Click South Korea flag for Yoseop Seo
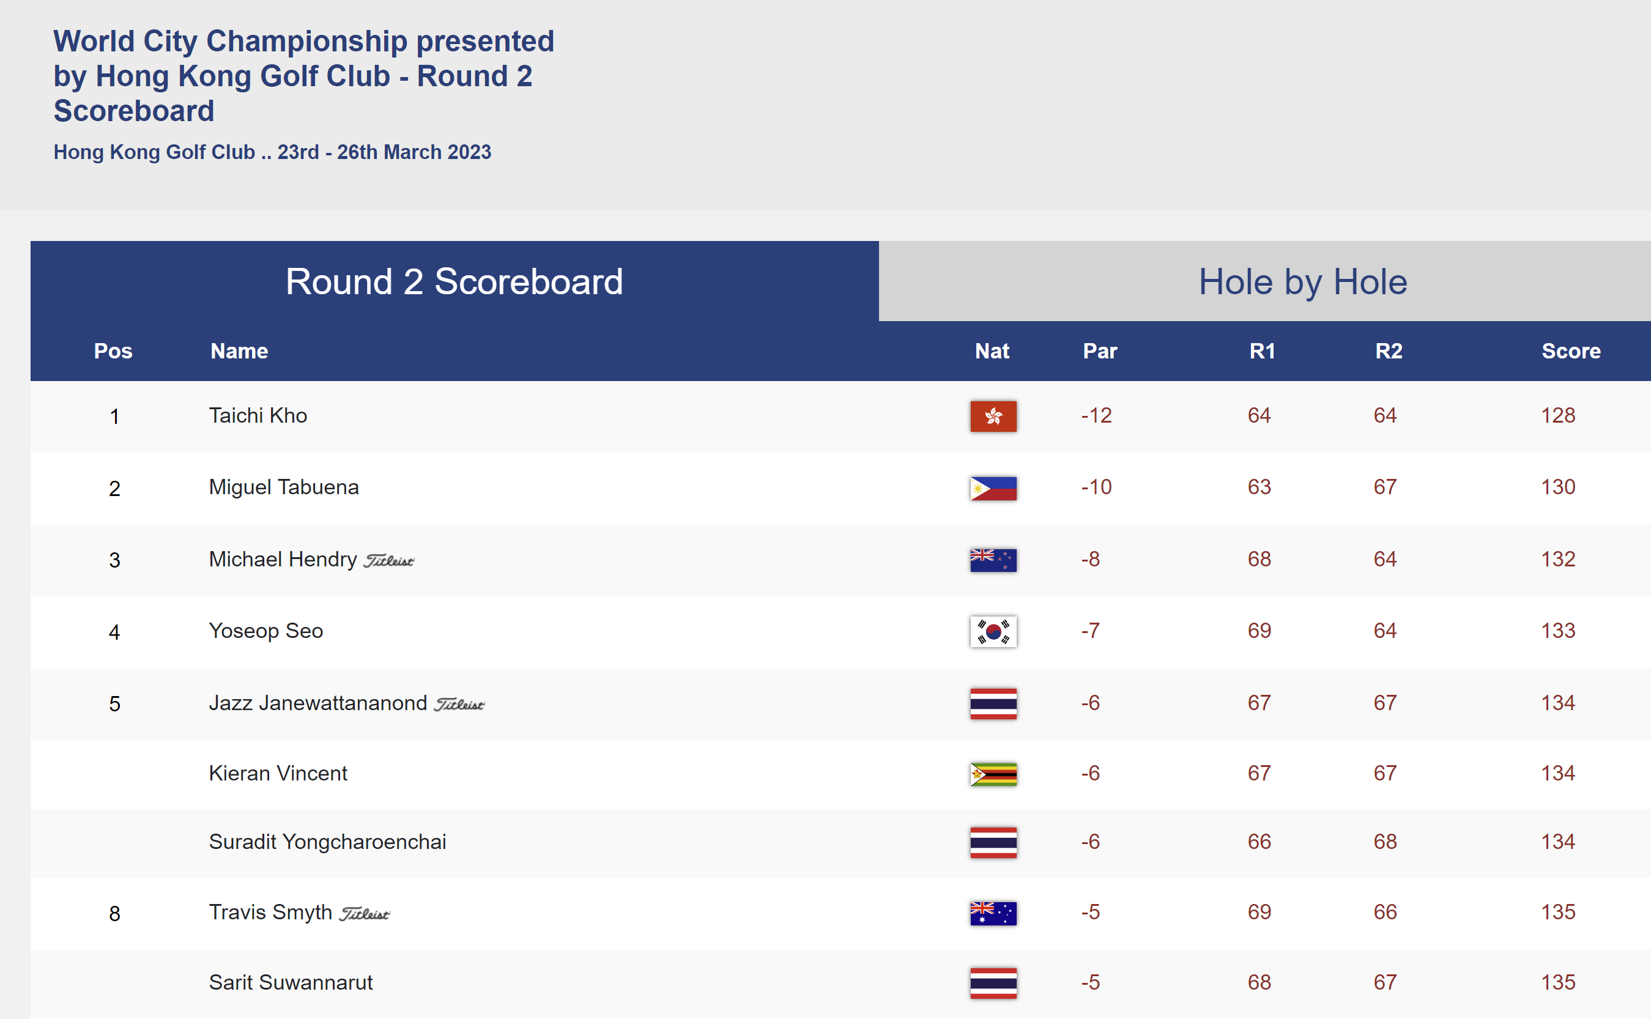Screen dimensions: 1651x1019 point(993,631)
